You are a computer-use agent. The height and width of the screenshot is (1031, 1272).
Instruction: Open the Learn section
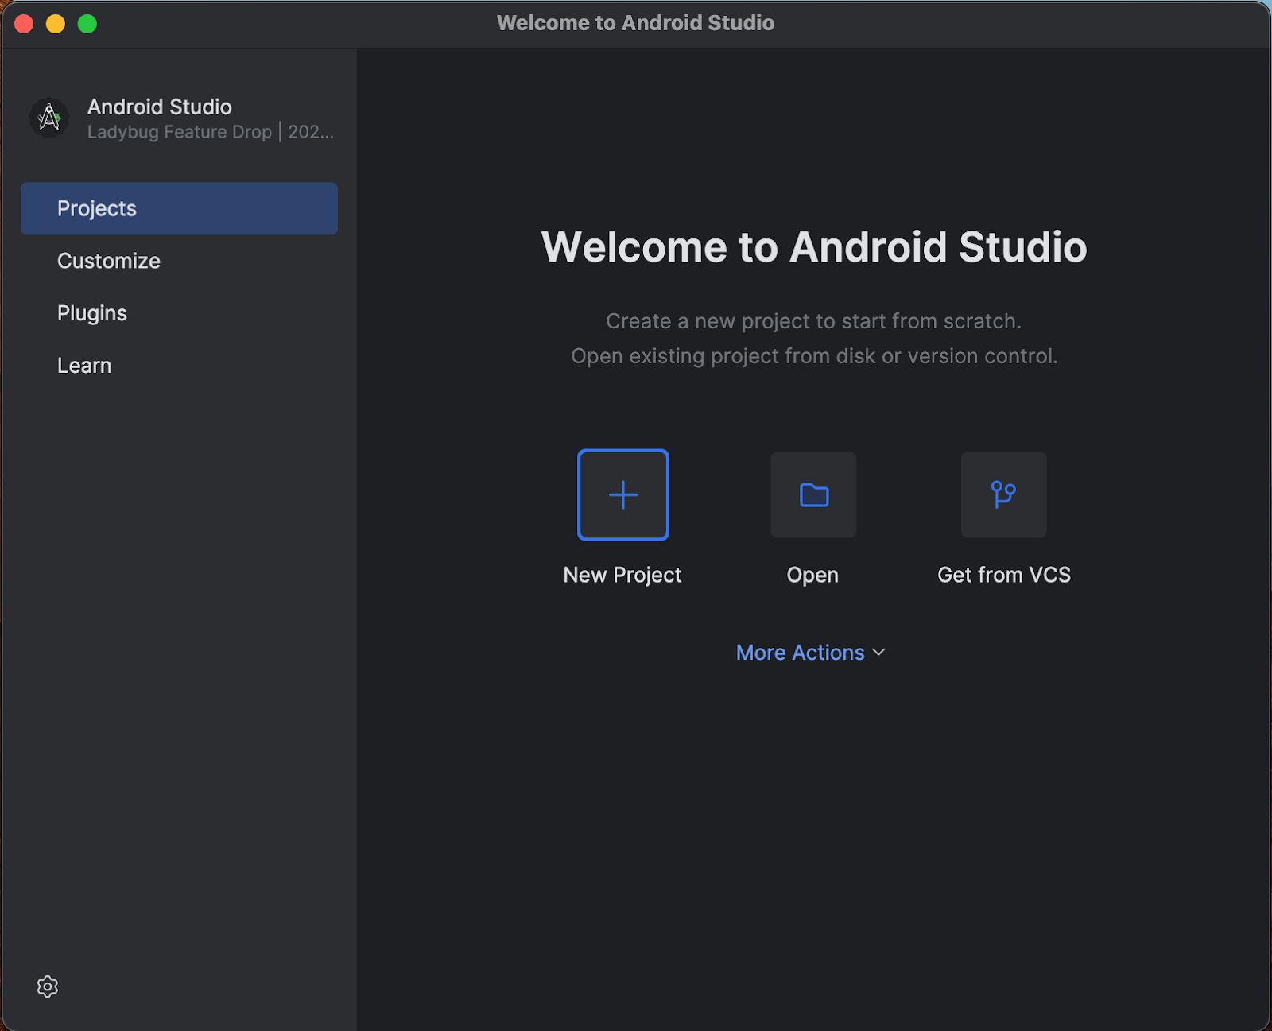84,365
